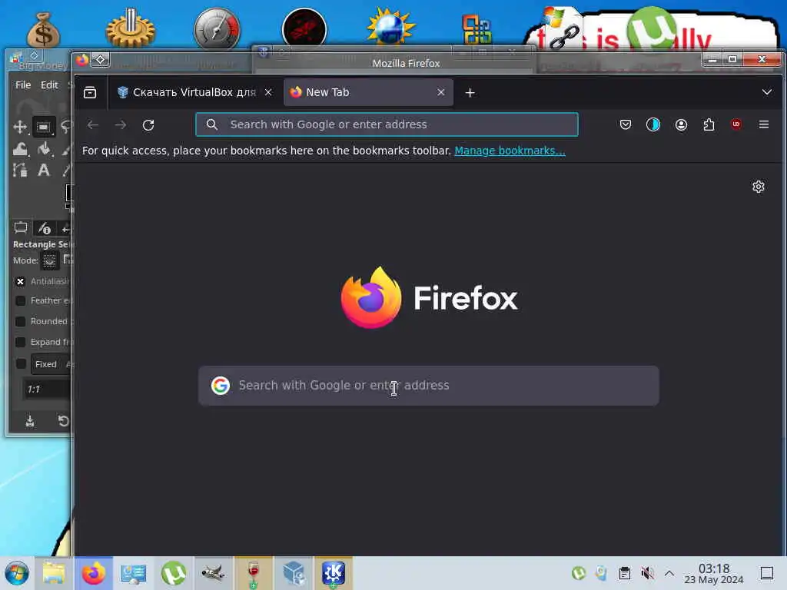Open the View recent browsing button in Firefox

pyautogui.click(x=90, y=92)
